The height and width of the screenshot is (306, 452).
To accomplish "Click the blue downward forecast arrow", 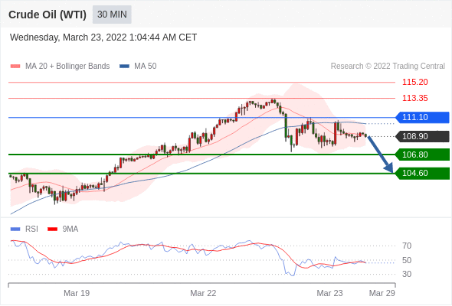I will [x=380, y=155].
